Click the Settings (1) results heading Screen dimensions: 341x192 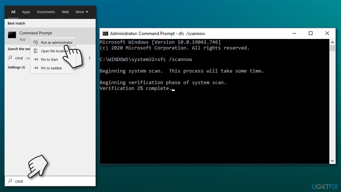(16, 67)
